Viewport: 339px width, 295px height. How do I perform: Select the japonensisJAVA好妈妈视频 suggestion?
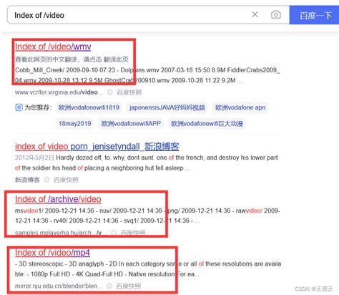coord(167,107)
